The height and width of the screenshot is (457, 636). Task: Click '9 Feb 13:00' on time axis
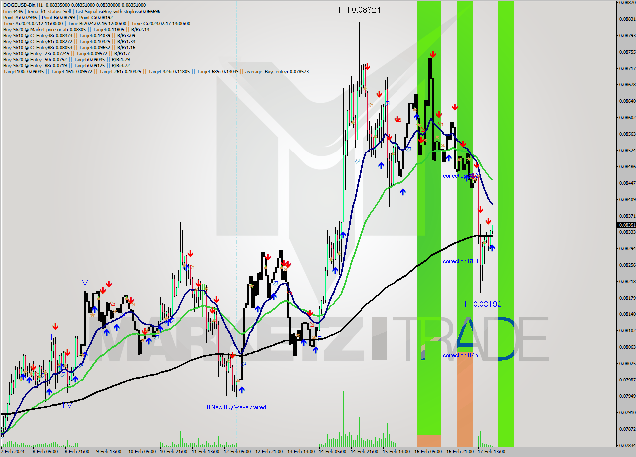point(109,452)
